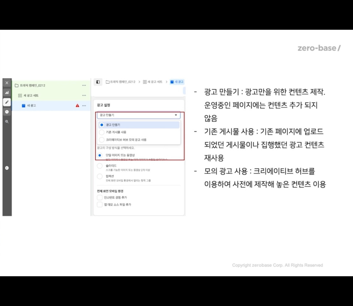Check the 앱 데모 소스 파일 추가 option

coord(100,204)
